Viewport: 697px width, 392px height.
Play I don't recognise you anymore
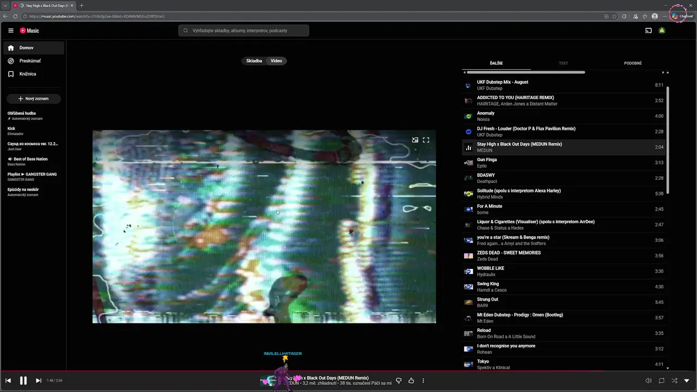(x=564, y=349)
